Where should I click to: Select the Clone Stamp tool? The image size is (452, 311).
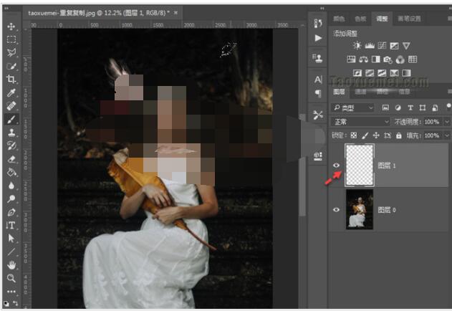(x=11, y=133)
